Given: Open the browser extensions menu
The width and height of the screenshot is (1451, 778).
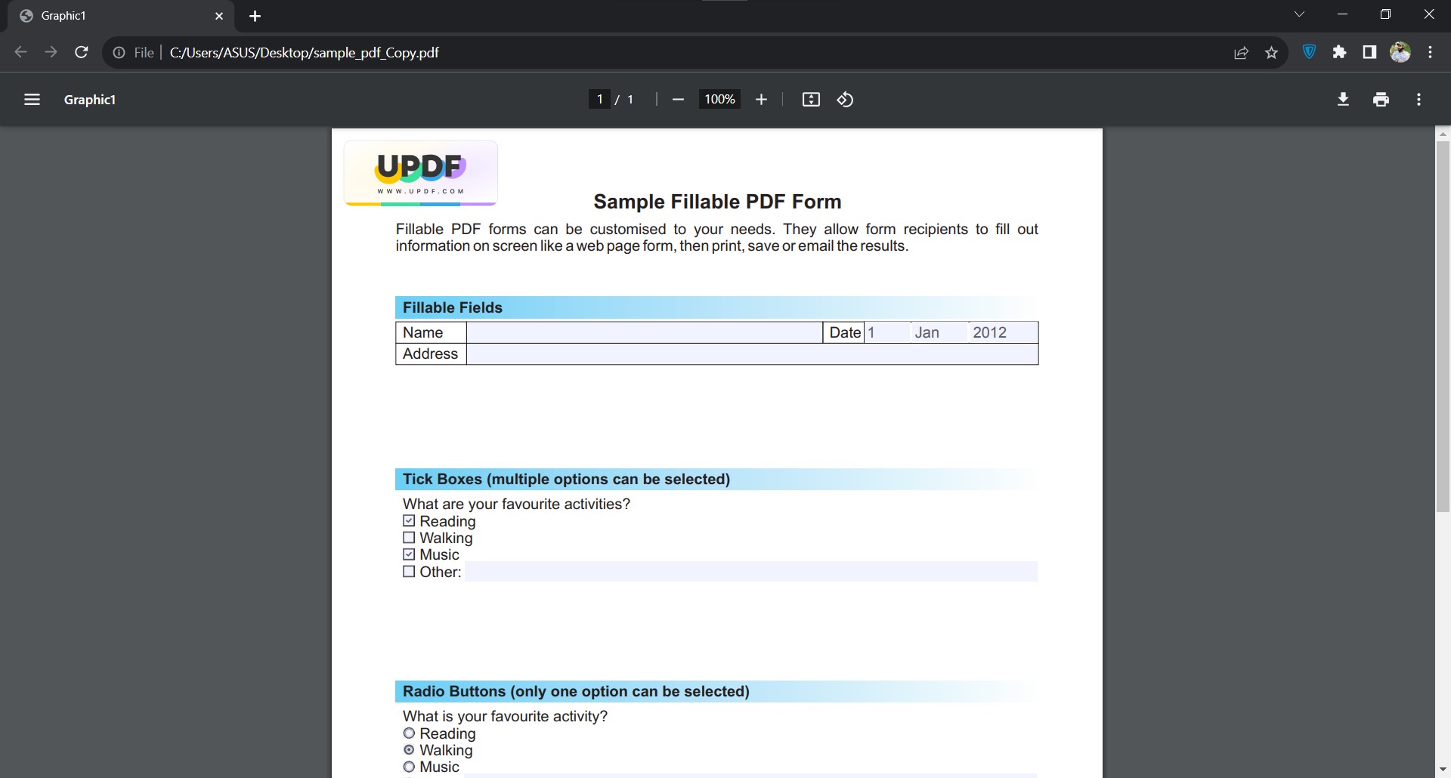Looking at the screenshot, I should click(1339, 52).
